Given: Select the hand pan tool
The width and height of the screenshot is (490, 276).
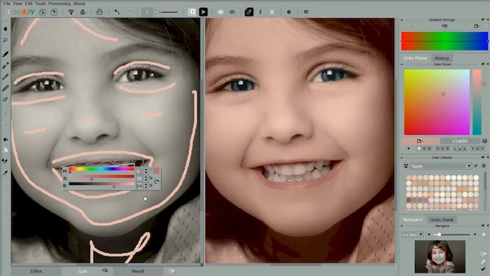Looking at the screenshot, I should coord(6,29).
